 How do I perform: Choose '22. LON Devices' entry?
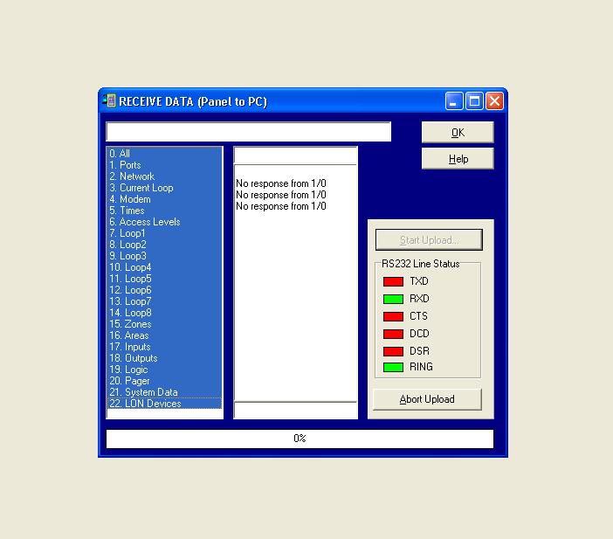point(145,404)
